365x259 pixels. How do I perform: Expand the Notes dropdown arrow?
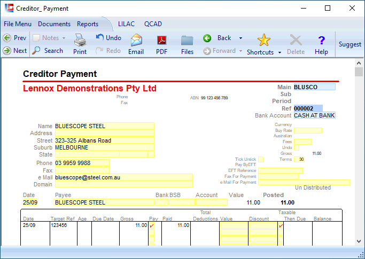point(64,38)
